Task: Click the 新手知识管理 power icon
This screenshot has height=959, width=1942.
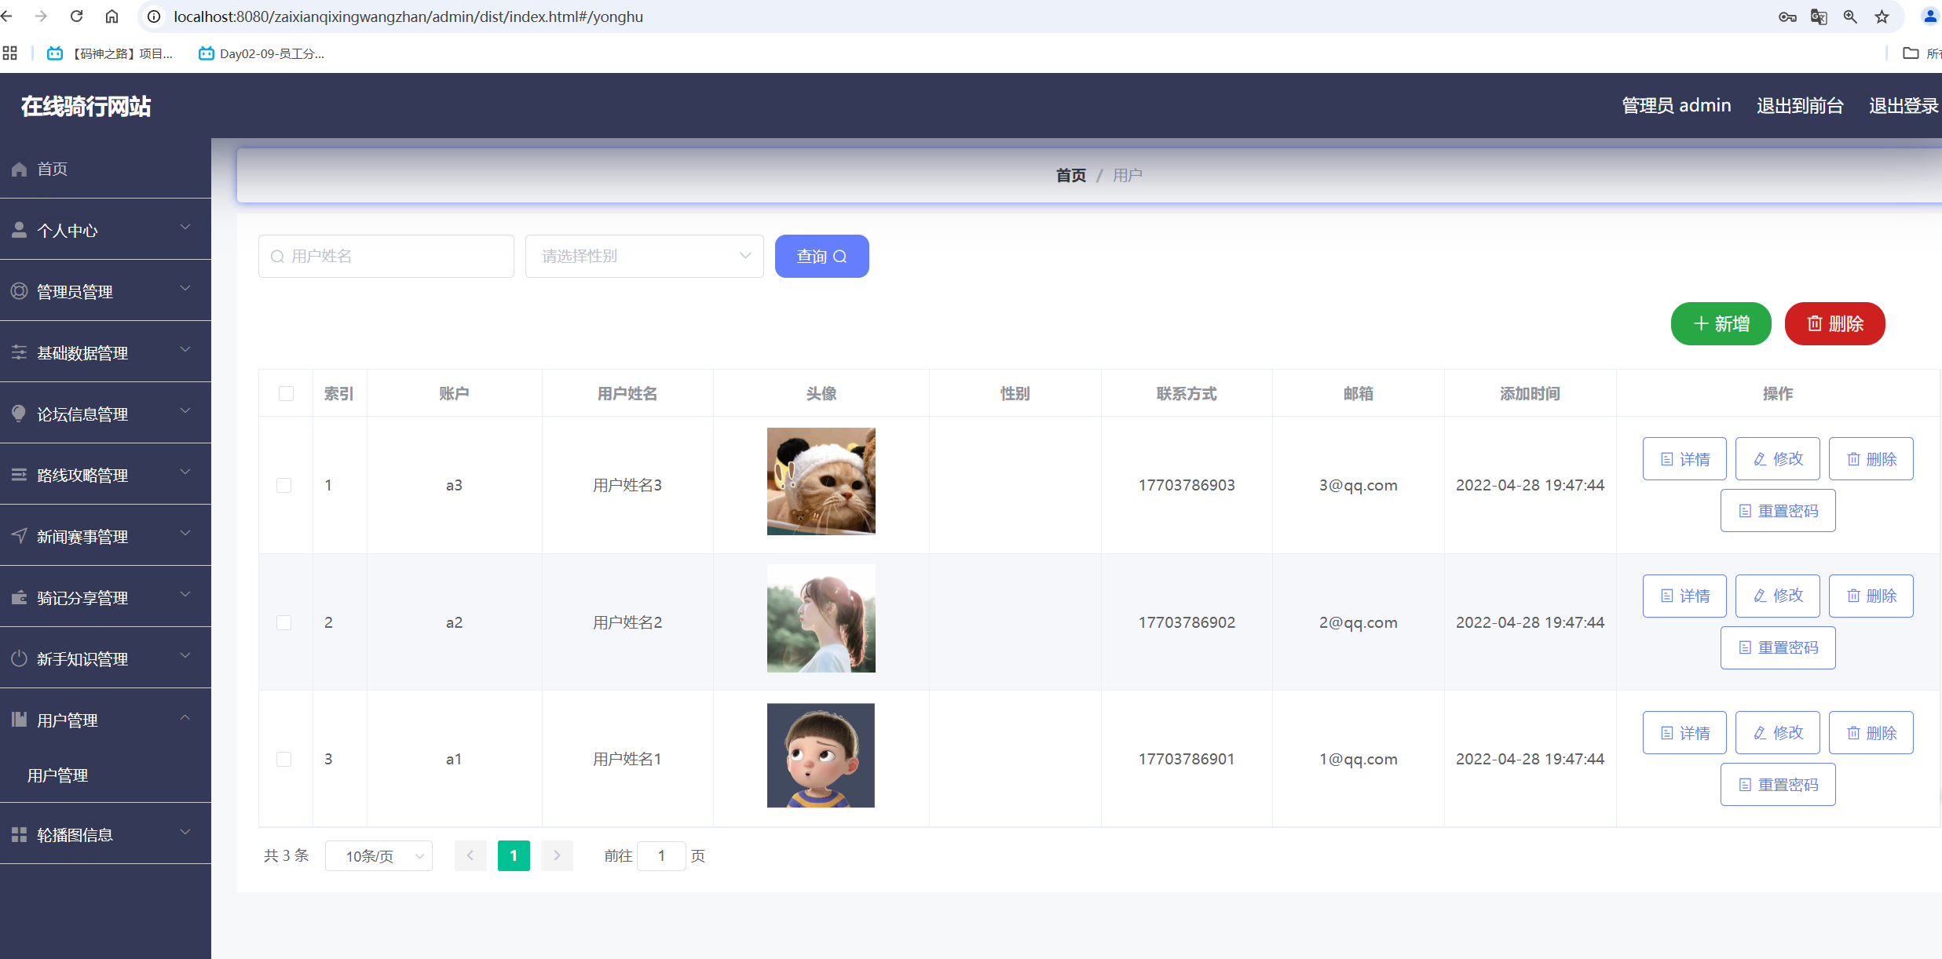Action: [19, 658]
